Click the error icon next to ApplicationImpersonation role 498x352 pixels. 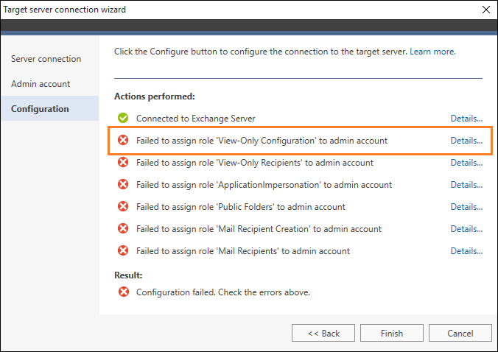tap(123, 184)
